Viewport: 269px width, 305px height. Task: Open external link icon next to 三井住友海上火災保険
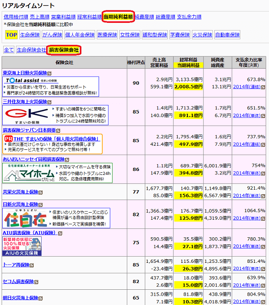pos(50,102)
